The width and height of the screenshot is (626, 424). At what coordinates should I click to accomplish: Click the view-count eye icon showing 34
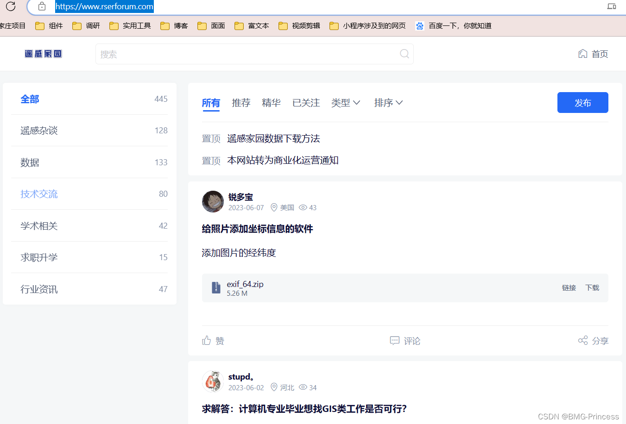(303, 387)
